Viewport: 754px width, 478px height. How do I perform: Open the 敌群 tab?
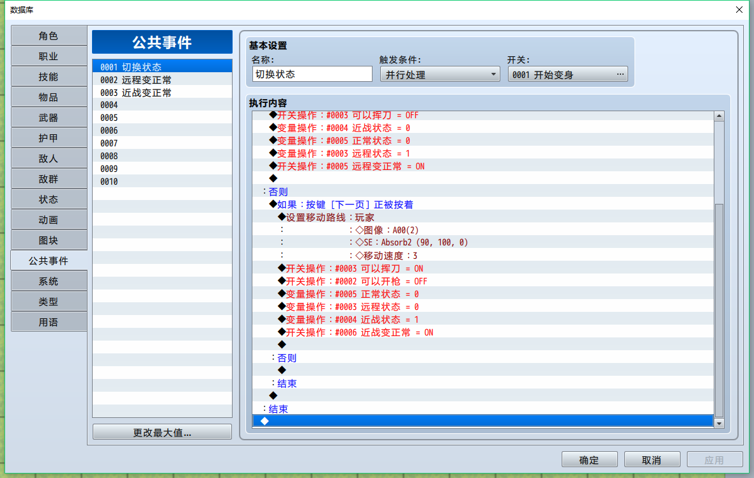49,179
